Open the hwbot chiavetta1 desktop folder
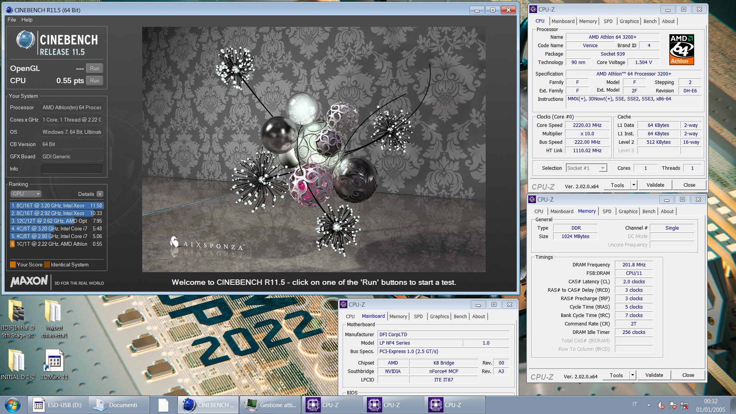The height and width of the screenshot is (414, 736). coord(54,319)
